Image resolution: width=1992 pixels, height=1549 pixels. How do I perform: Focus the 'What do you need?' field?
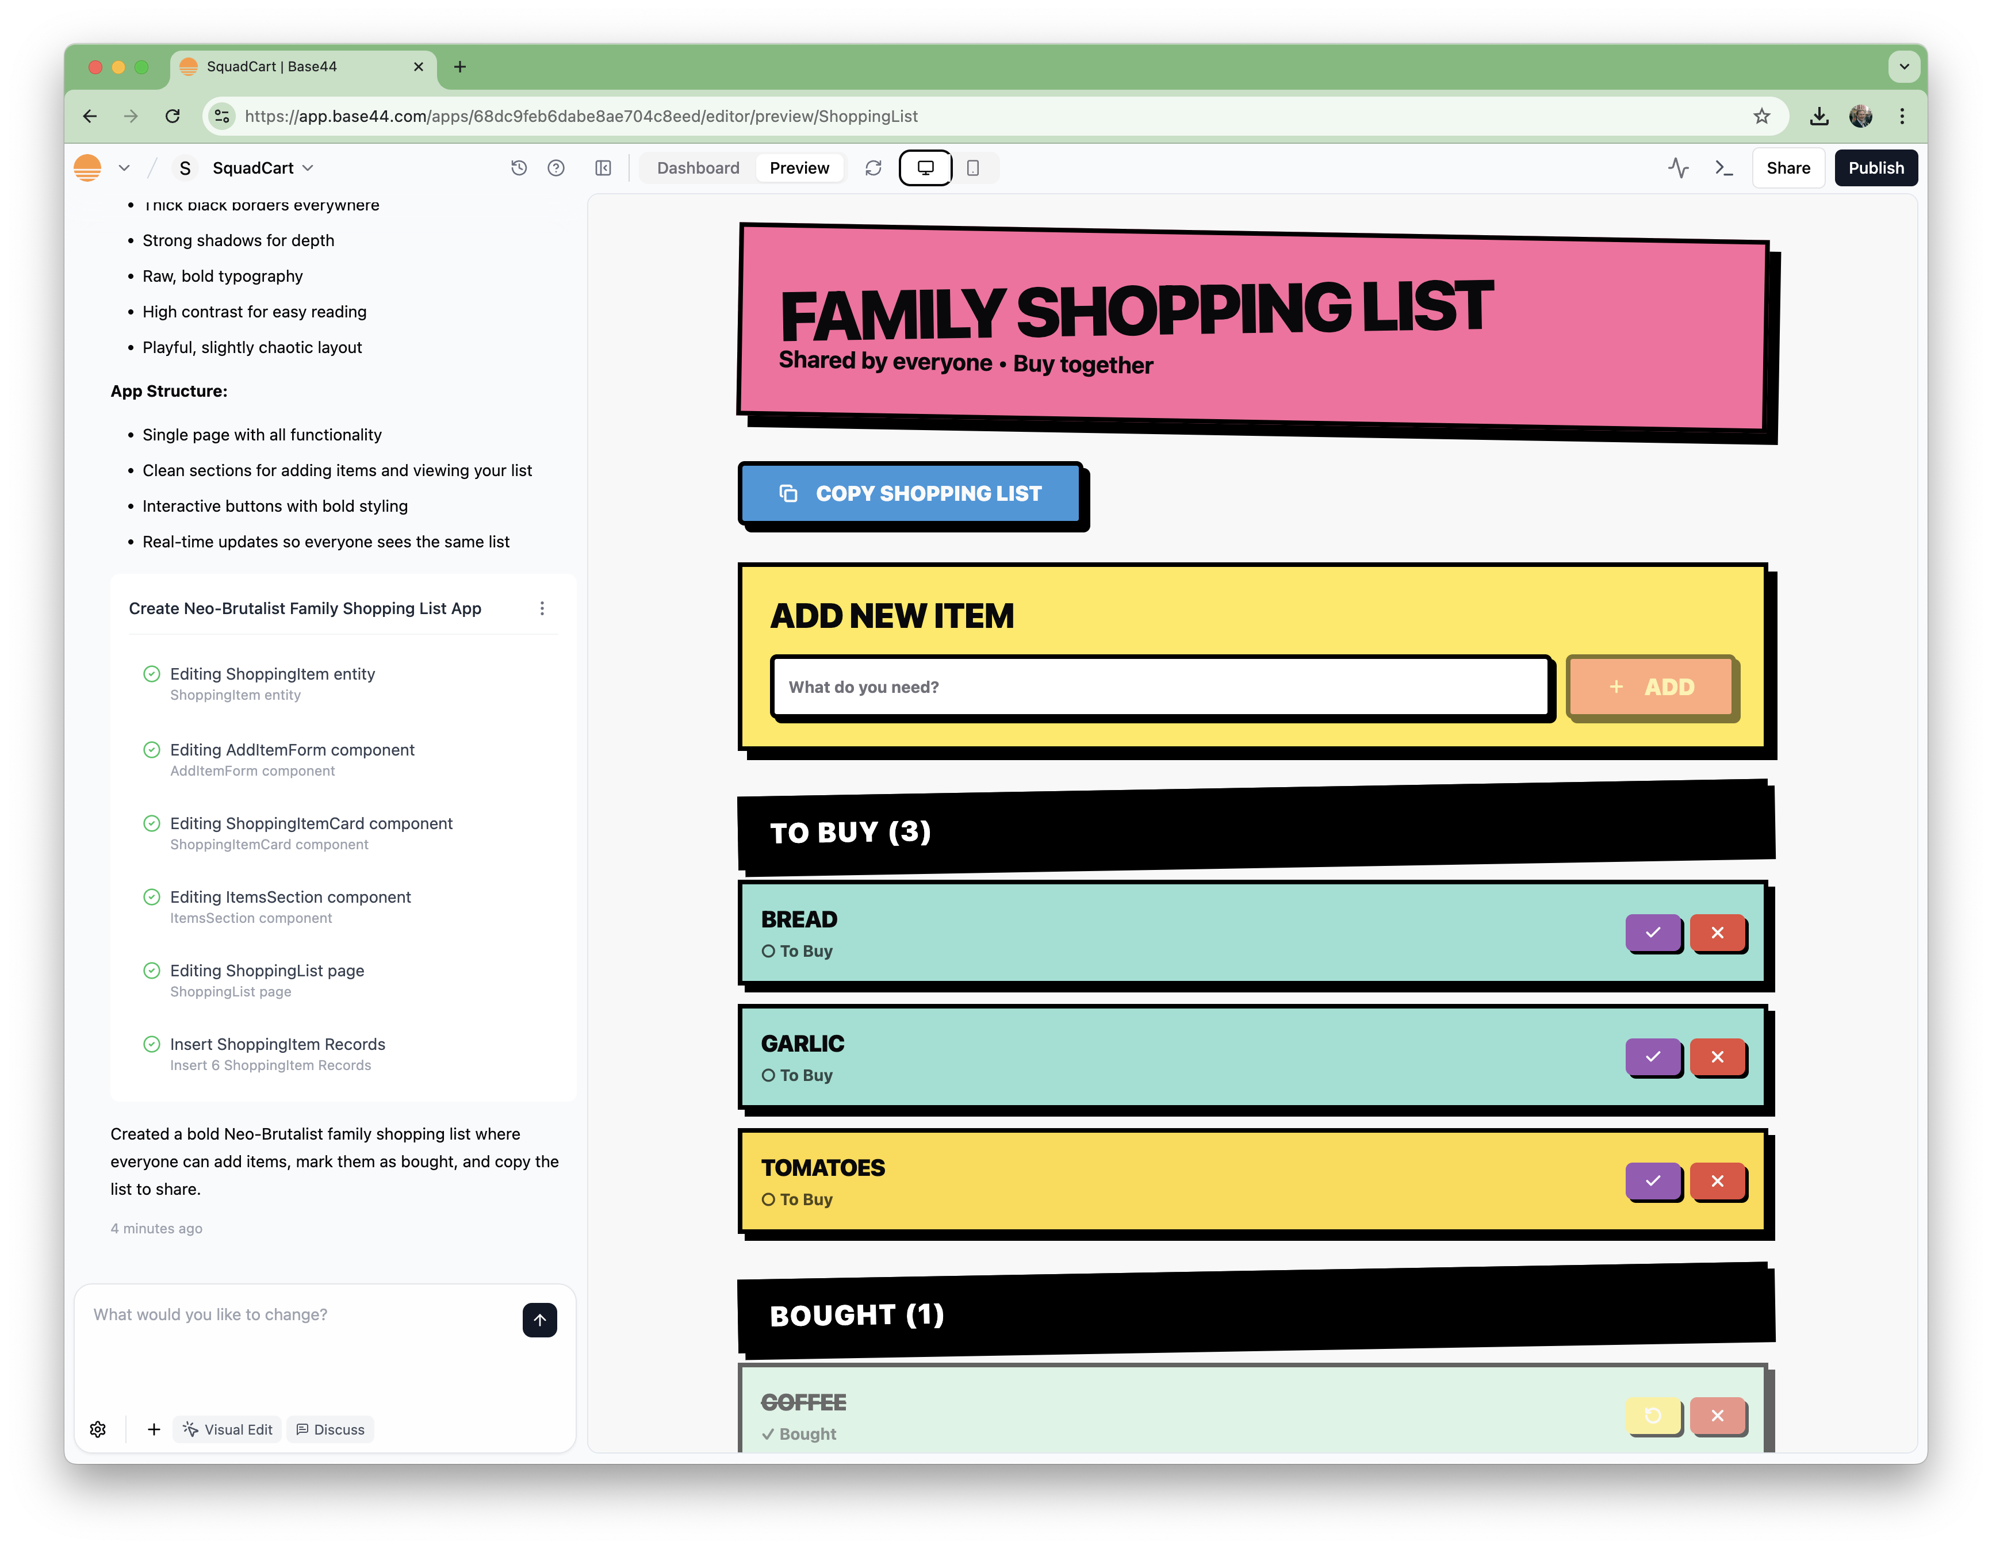(1159, 687)
